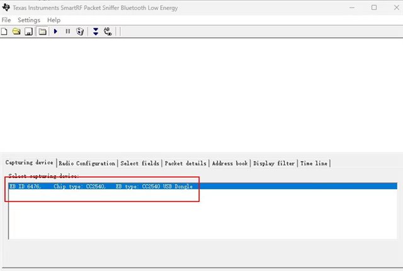Minimize the Packet Sniffer window
This screenshot has height=271, width=403.
point(352,8)
